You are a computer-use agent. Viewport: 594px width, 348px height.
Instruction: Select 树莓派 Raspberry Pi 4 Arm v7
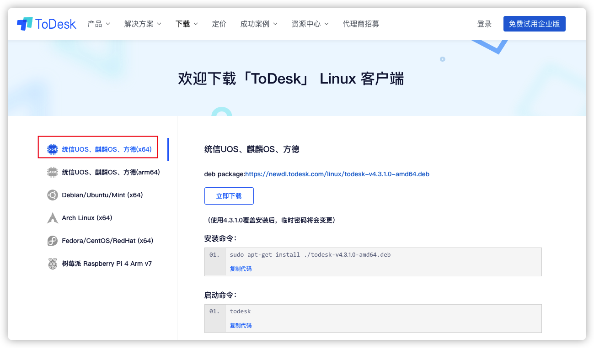tap(107, 264)
